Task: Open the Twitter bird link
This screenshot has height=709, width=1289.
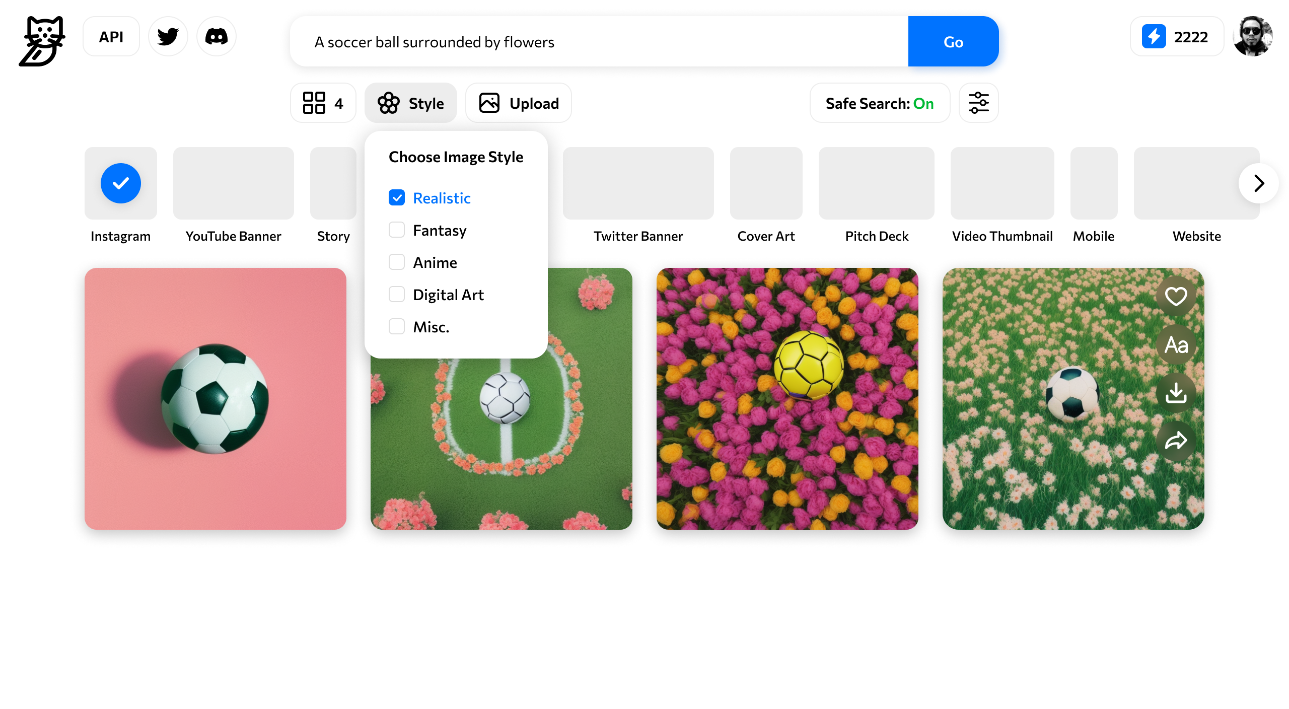Action: click(168, 37)
